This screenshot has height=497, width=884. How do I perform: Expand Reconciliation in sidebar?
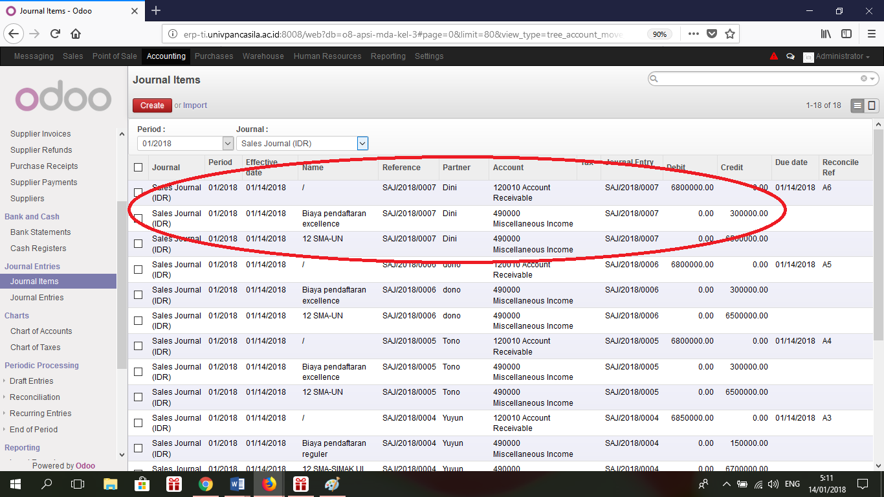pos(34,397)
